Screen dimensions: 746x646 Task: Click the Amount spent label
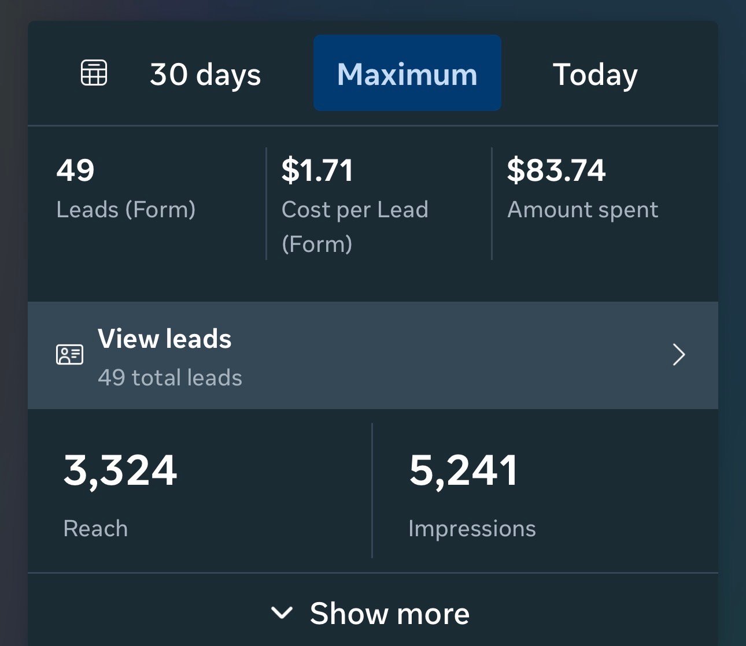(x=583, y=210)
